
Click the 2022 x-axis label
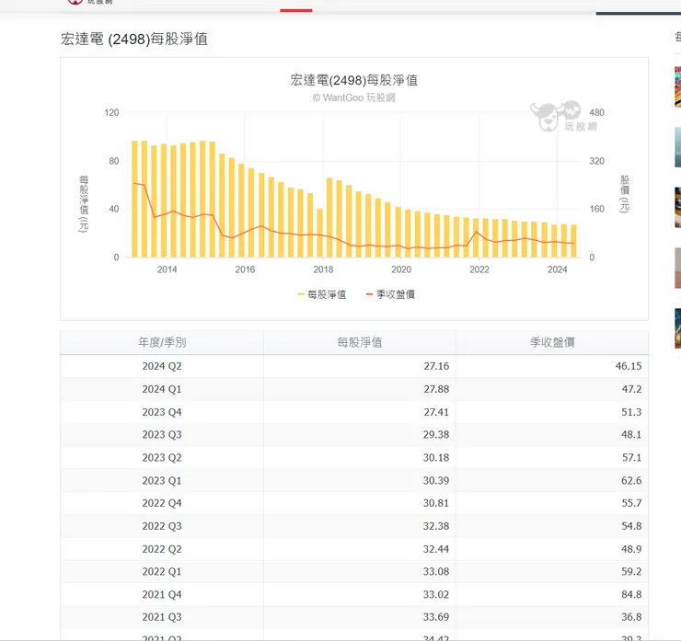point(479,269)
